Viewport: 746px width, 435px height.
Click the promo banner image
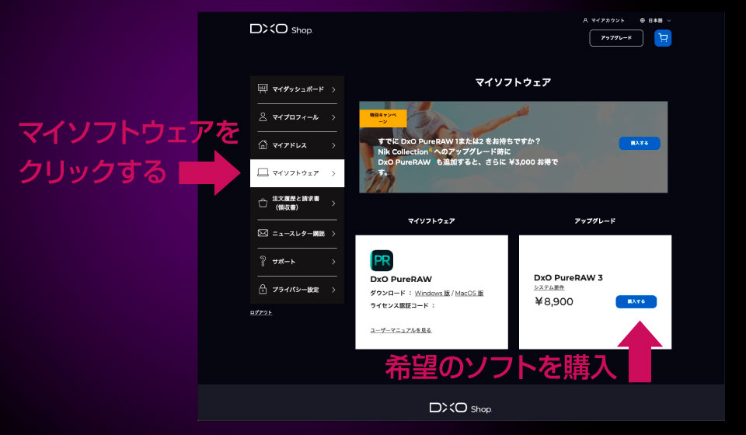coord(514,147)
